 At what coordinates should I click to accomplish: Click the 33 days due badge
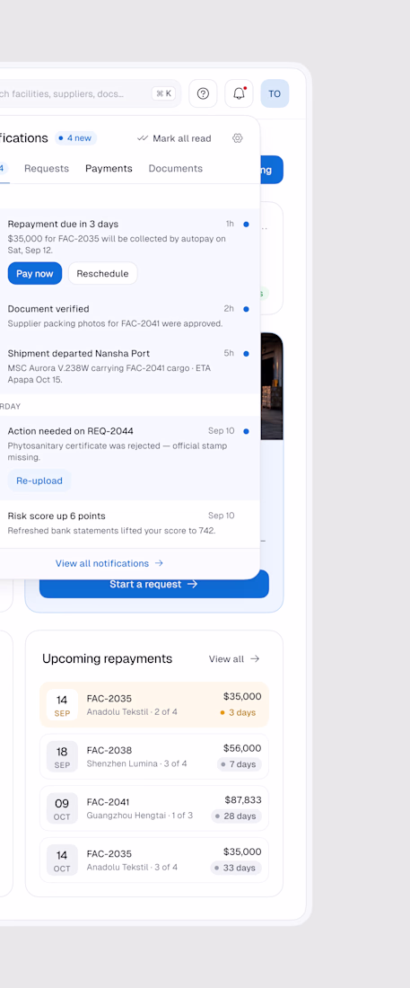coord(236,868)
